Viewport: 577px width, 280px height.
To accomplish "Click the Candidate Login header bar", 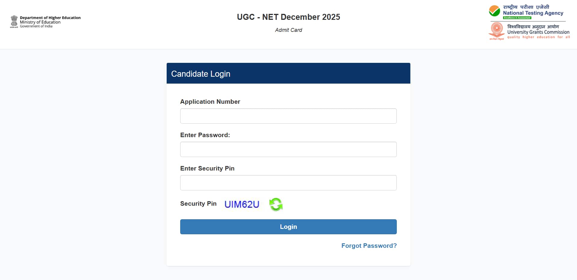I will pyautogui.click(x=288, y=73).
